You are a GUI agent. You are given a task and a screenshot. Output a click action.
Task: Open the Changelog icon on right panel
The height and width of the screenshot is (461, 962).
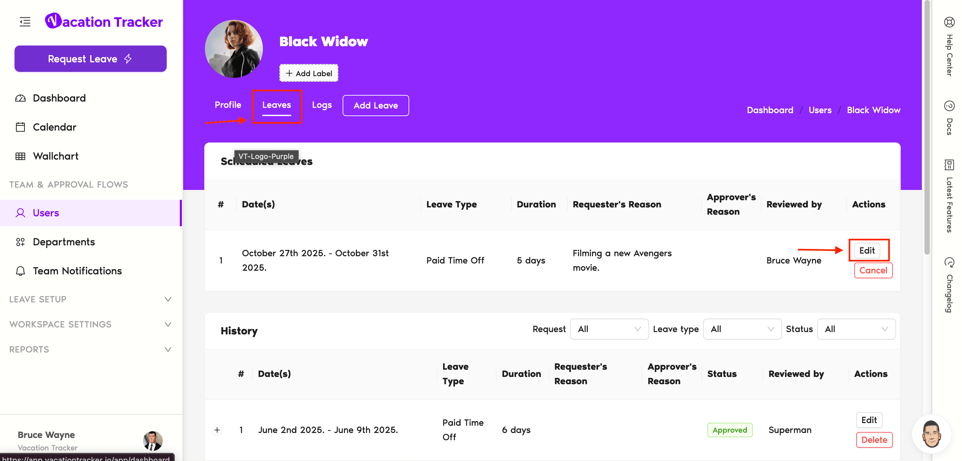pyautogui.click(x=949, y=262)
